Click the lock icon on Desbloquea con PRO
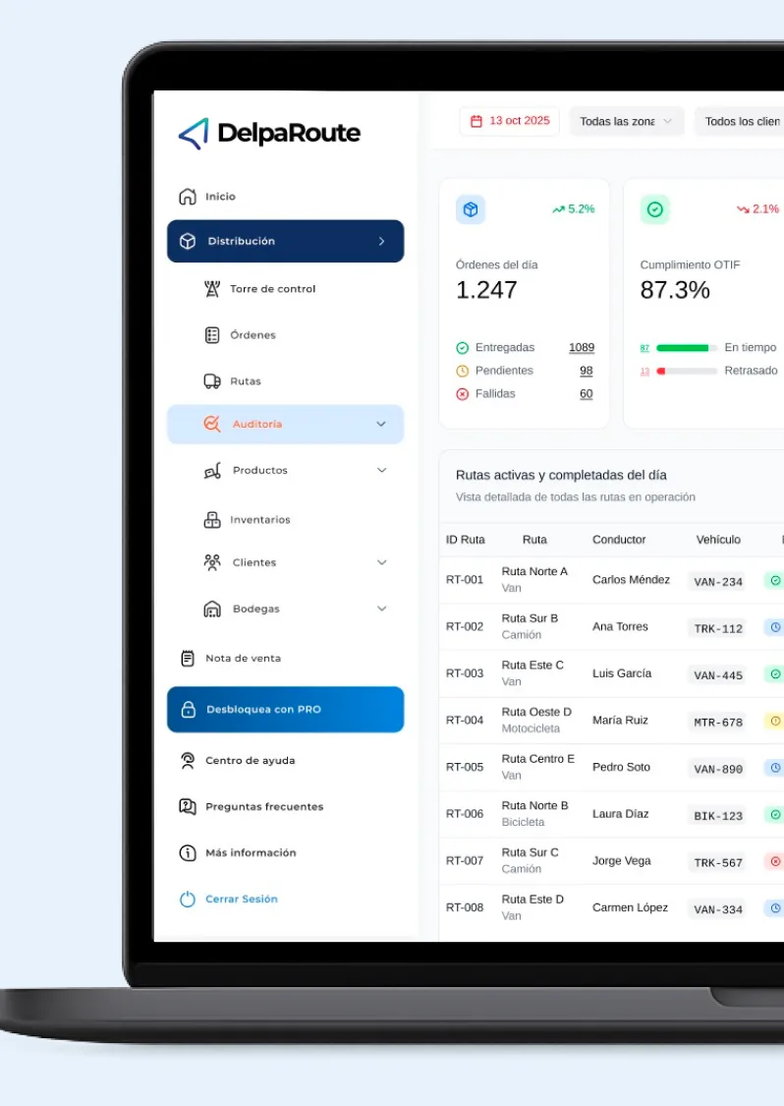The image size is (784, 1106). point(189,710)
